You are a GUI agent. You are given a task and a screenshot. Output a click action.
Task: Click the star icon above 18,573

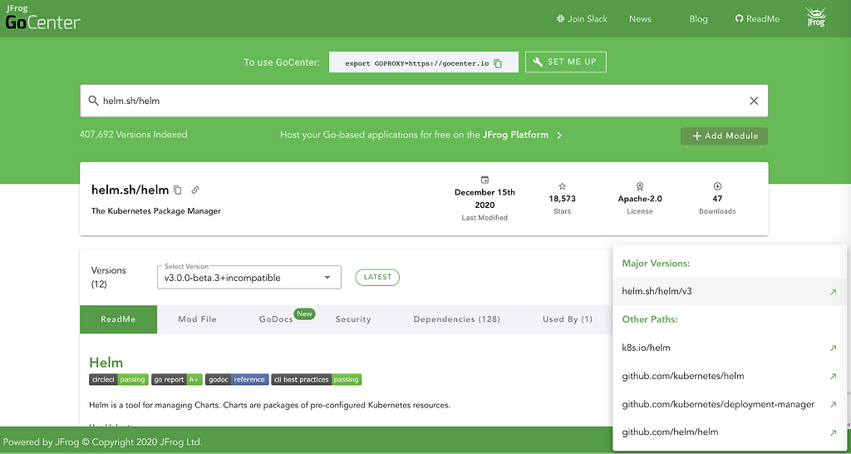click(563, 185)
